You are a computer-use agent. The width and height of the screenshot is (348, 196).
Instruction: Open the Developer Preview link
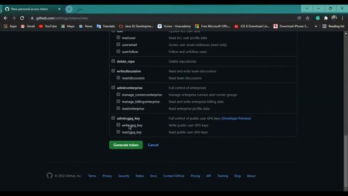pyautogui.click(x=236, y=119)
